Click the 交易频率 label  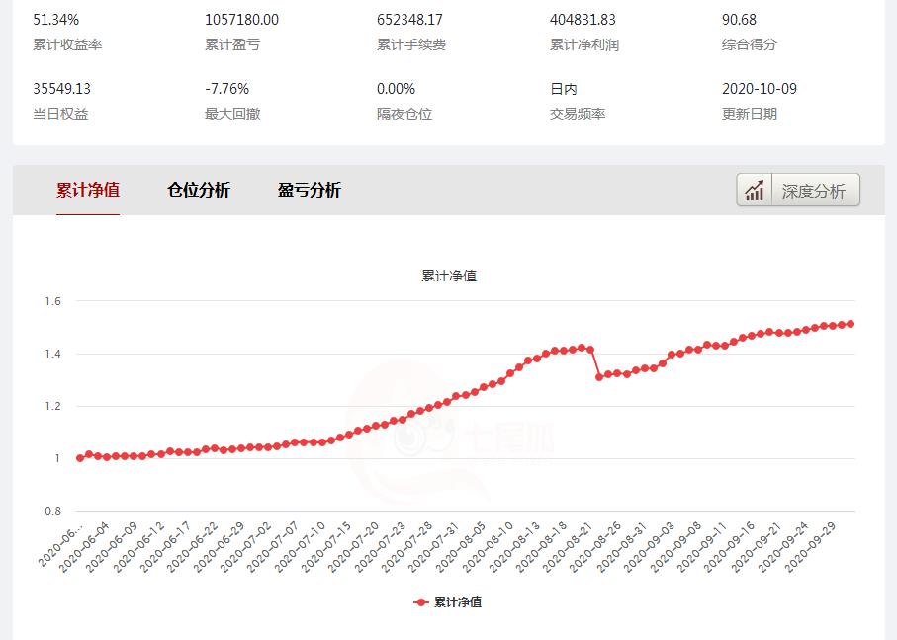click(x=578, y=114)
